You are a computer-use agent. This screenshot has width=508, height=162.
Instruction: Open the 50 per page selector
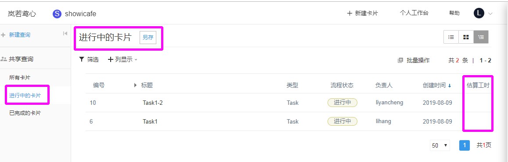[440, 145]
